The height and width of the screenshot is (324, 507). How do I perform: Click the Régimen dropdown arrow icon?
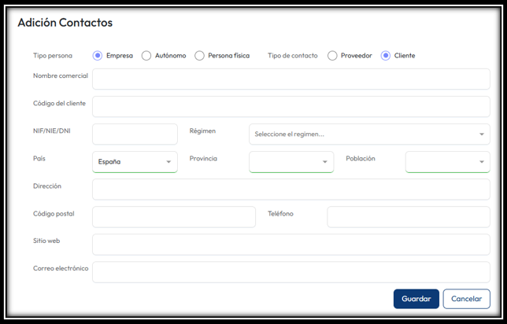point(482,134)
